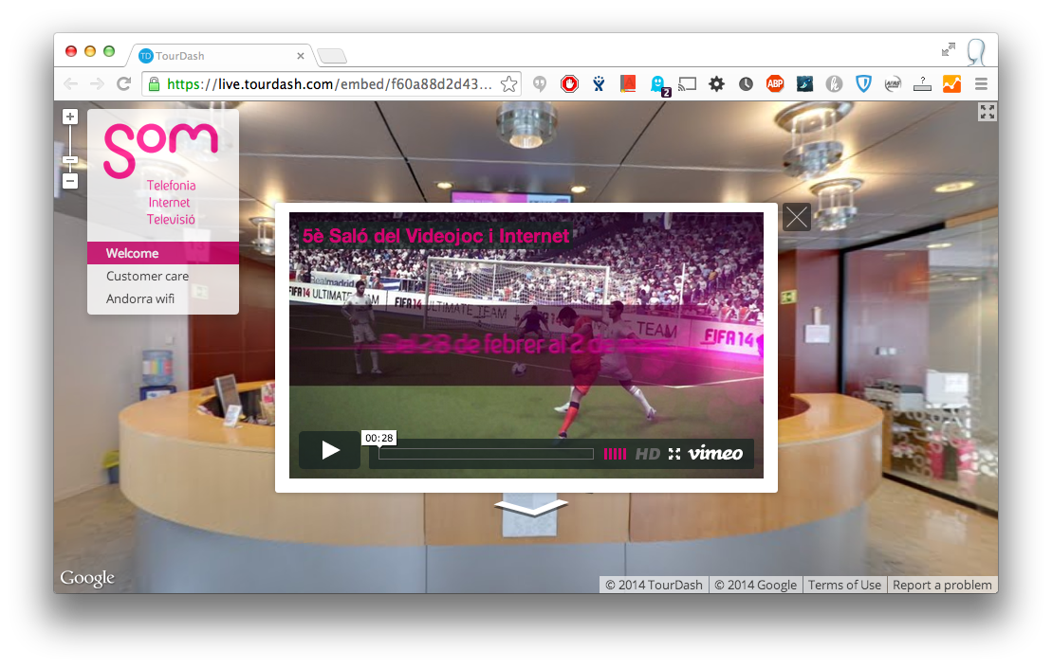
Task: Select the TourDash browser tab
Action: (219, 56)
